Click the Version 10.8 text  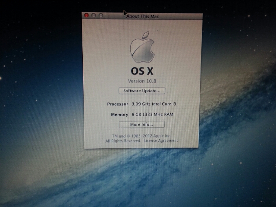[142, 81]
